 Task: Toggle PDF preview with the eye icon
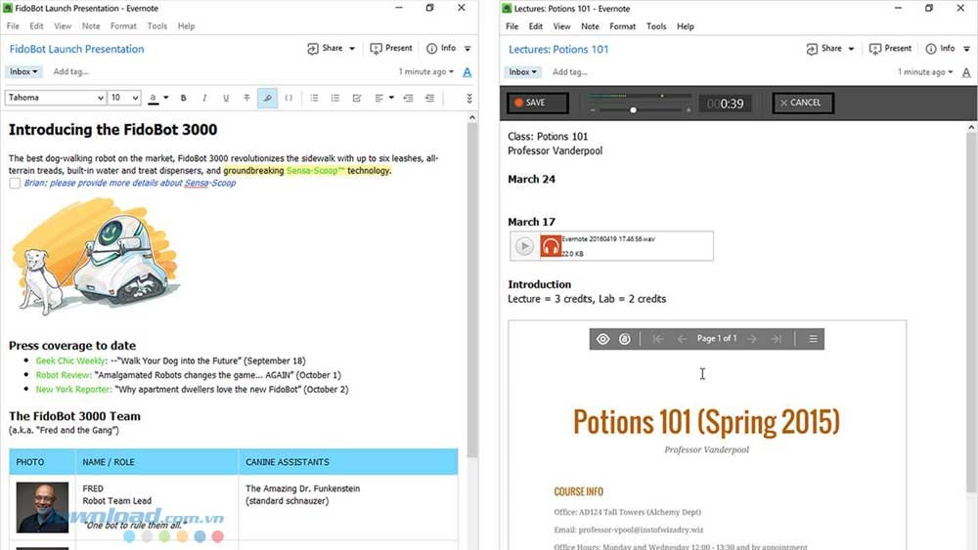[602, 339]
